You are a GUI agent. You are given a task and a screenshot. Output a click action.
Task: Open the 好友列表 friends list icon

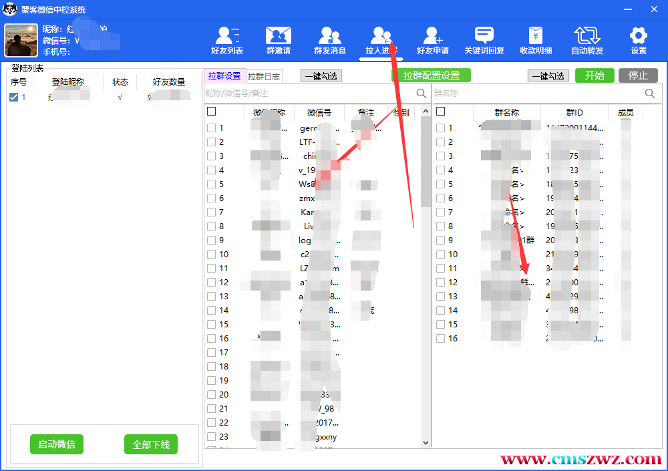click(227, 40)
